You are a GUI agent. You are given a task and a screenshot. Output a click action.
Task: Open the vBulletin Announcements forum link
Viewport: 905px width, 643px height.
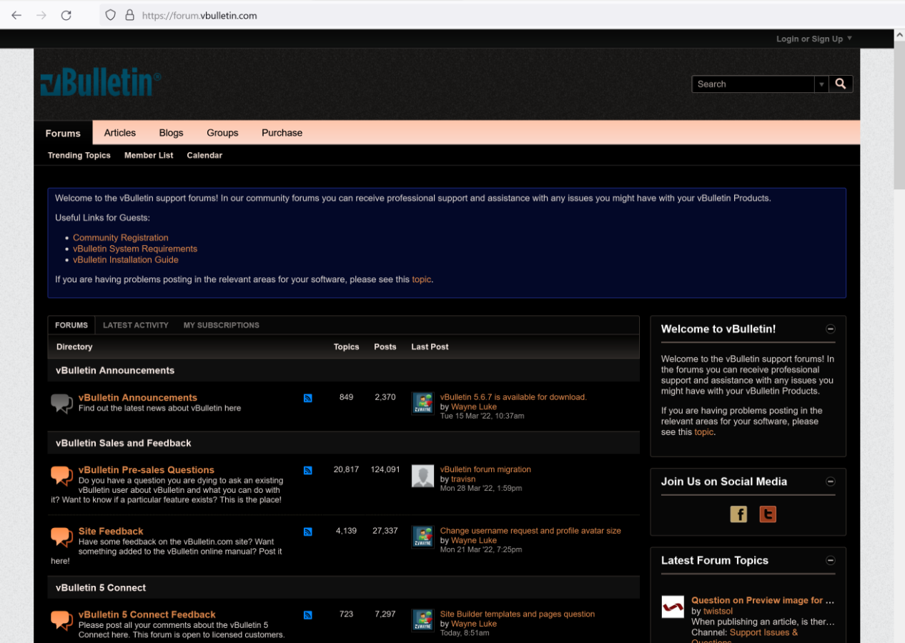(x=138, y=397)
